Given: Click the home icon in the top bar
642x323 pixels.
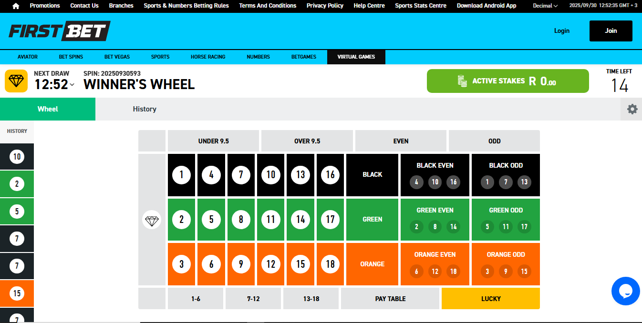Looking at the screenshot, I should 16,6.
